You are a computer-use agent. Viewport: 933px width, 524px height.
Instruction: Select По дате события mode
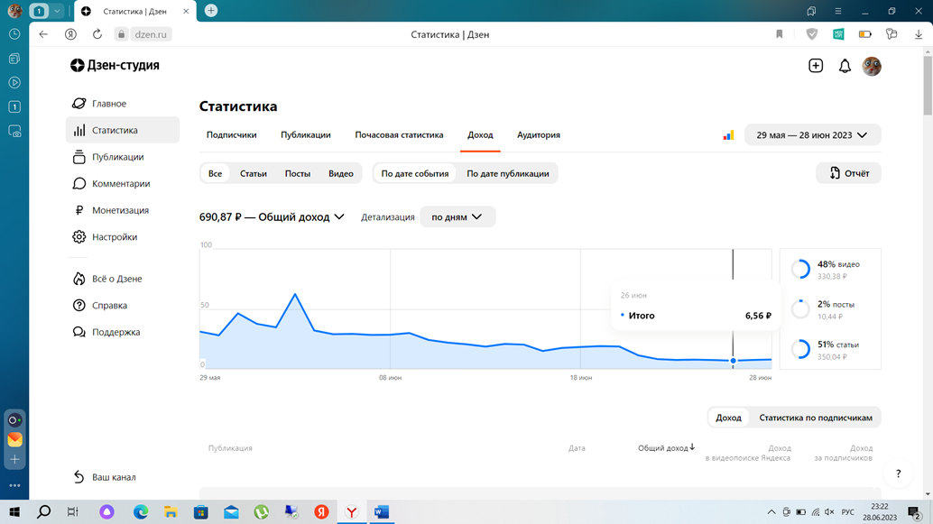click(x=415, y=174)
